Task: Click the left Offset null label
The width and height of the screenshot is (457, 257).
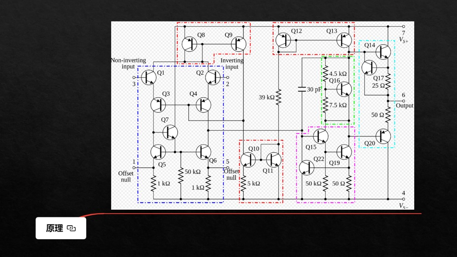Action: coord(126,176)
